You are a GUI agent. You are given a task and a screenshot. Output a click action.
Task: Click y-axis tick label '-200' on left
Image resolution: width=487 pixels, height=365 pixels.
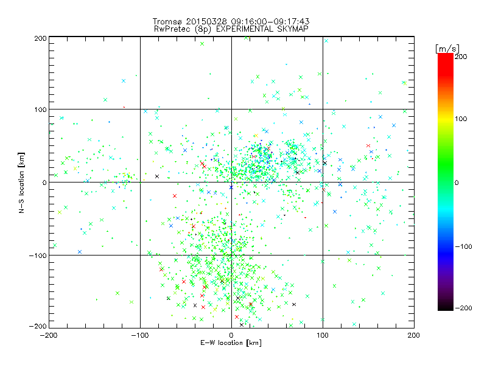pos(38,327)
